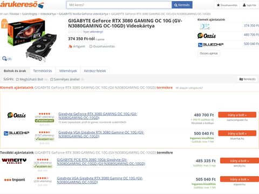
Task: Click the Wincity shop logo
Action: 14,161
